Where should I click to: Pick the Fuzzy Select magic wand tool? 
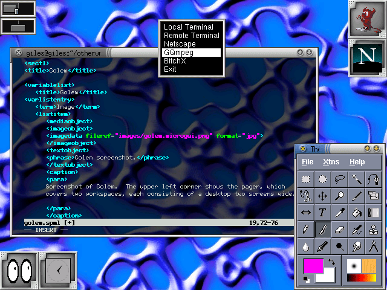[x=357, y=180]
